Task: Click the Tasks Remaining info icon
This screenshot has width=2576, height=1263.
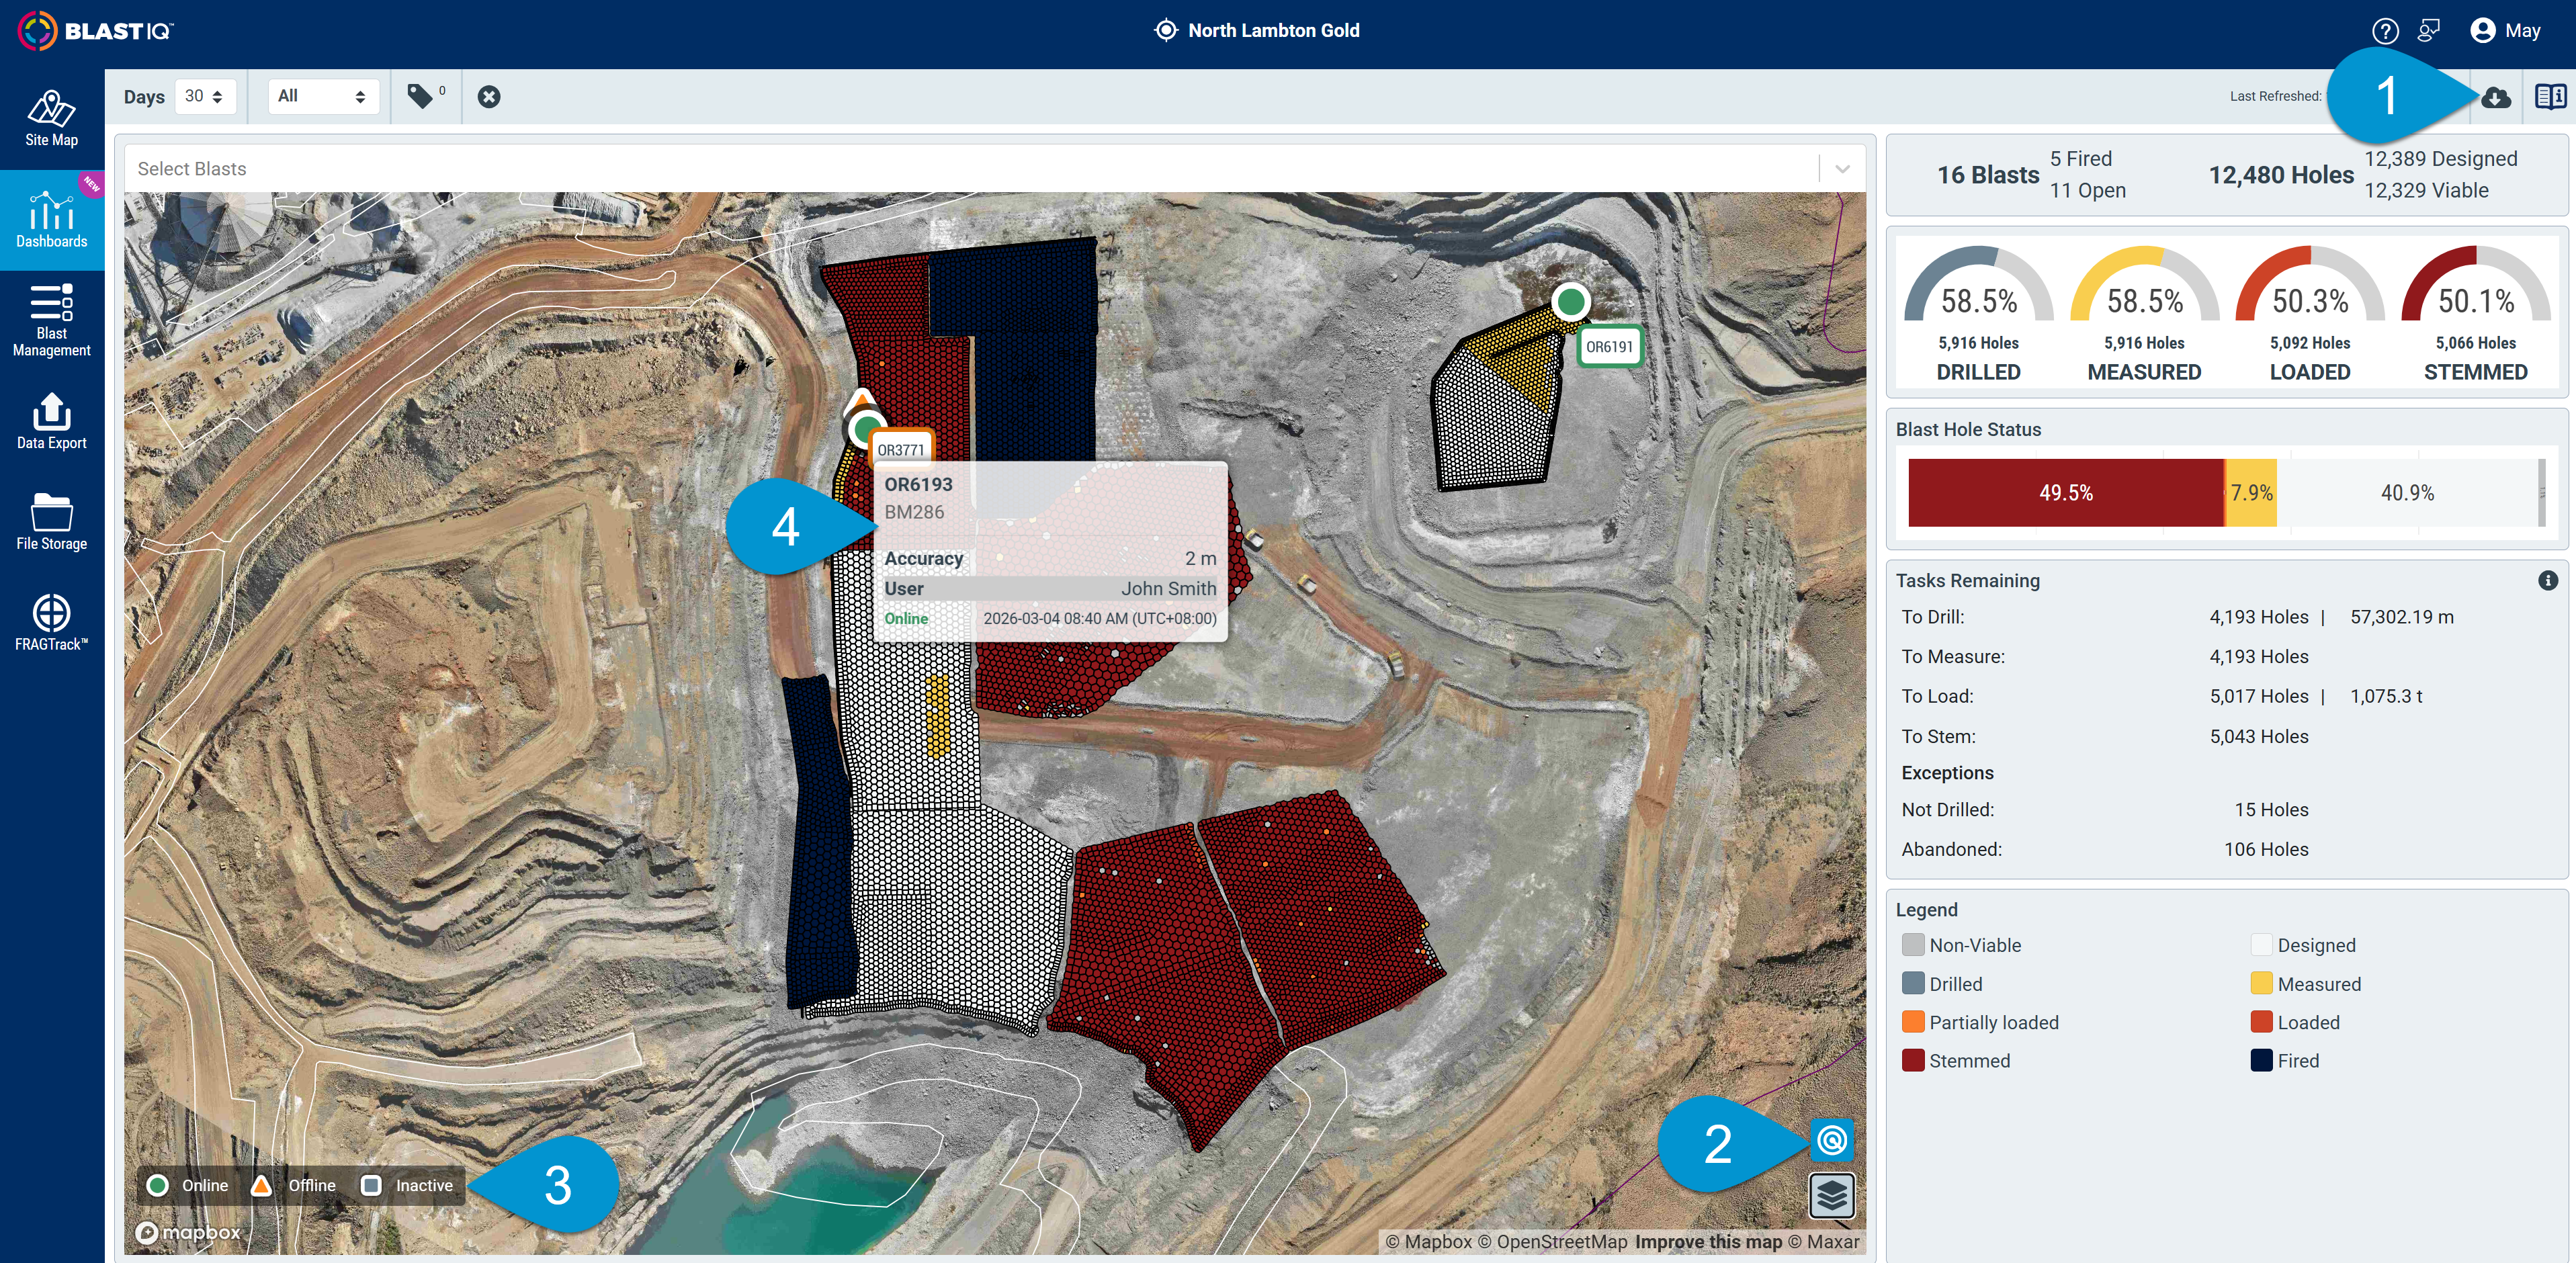Action: pyautogui.click(x=2547, y=580)
